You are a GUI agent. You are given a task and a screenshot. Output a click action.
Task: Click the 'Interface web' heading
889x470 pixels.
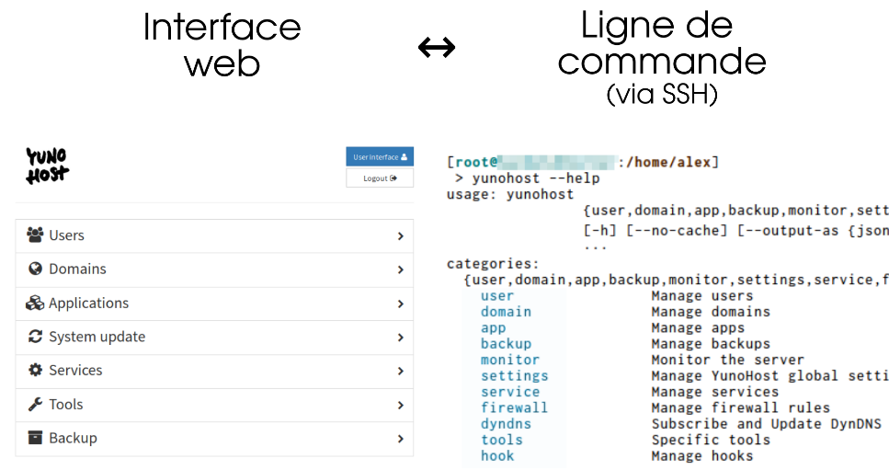[222, 45]
